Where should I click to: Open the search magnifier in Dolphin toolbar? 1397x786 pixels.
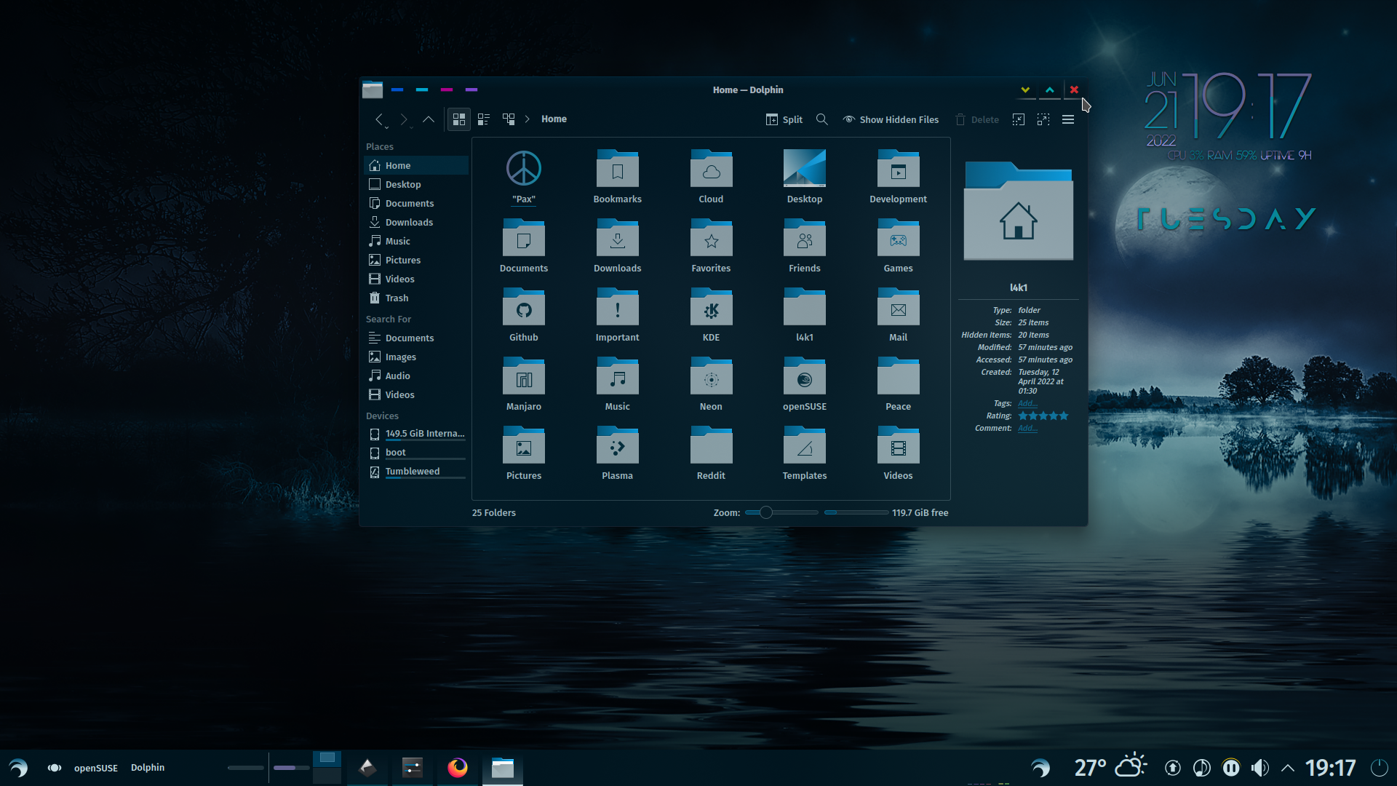coord(822,119)
